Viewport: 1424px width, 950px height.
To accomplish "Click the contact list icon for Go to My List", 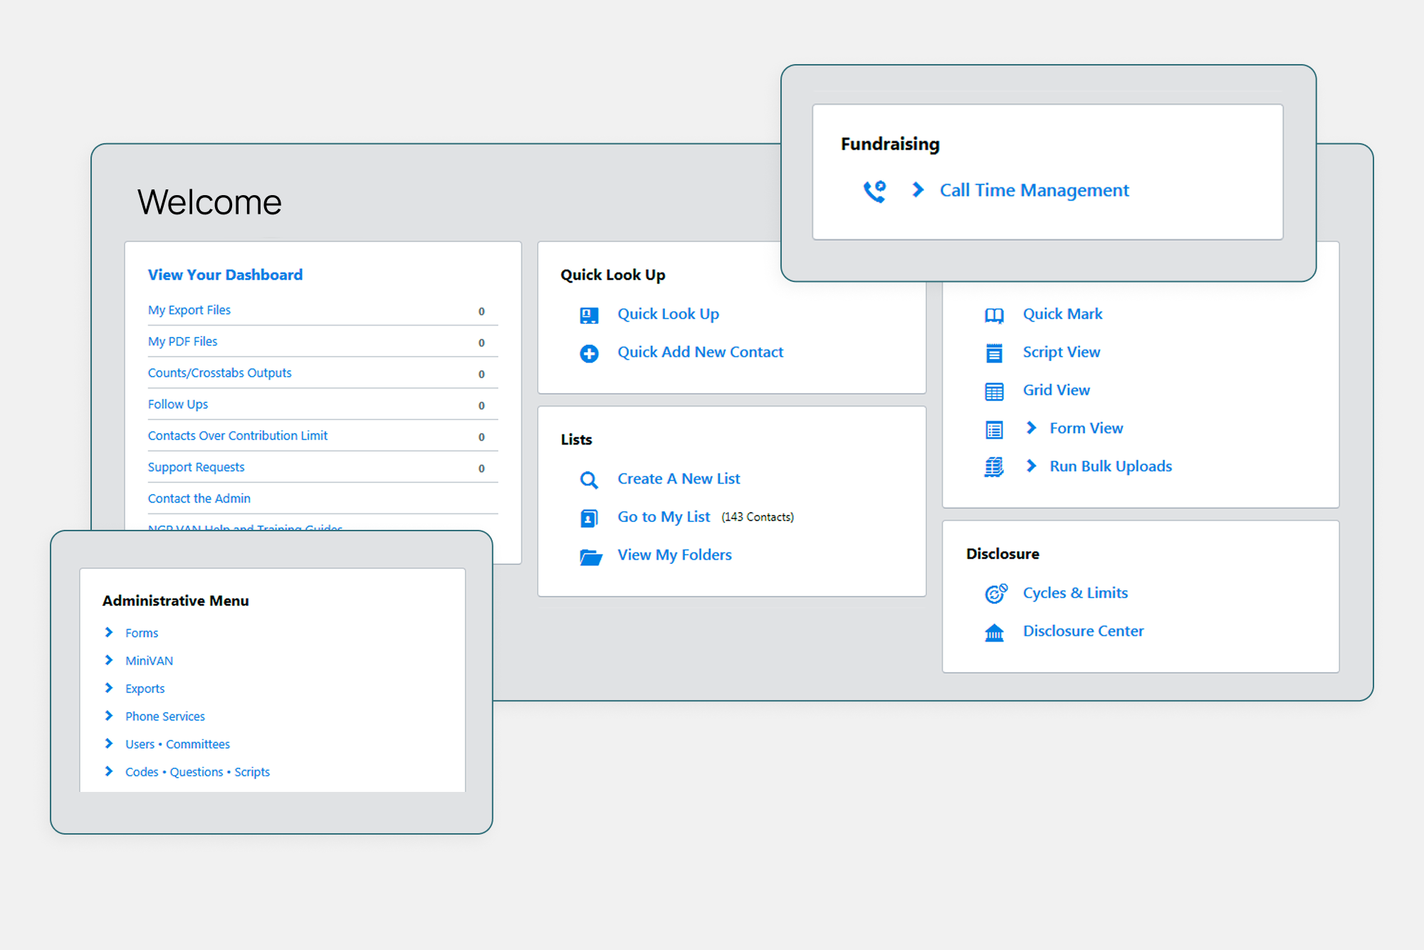I will tap(589, 518).
